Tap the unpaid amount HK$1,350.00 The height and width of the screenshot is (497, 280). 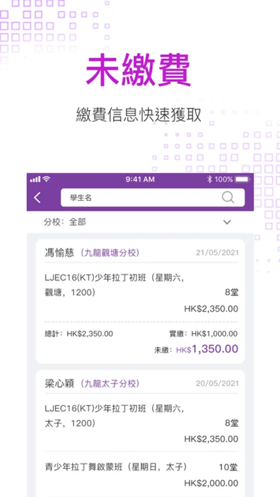[207, 349]
